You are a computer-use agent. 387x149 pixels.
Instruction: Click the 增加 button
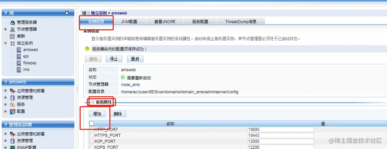[x=97, y=114]
